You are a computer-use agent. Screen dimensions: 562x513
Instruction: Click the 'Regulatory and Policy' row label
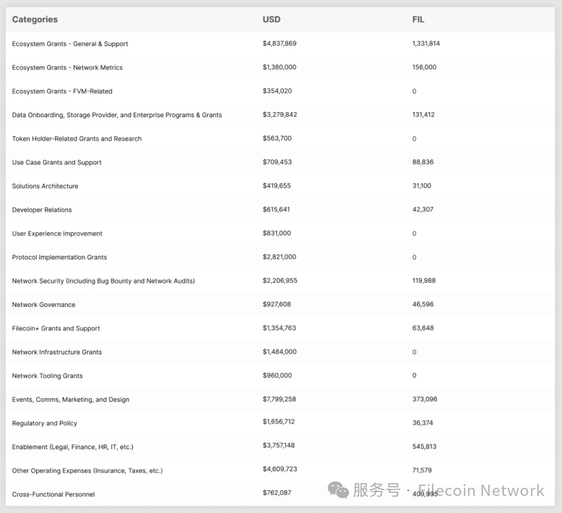pyautogui.click(x=45, y=423)
